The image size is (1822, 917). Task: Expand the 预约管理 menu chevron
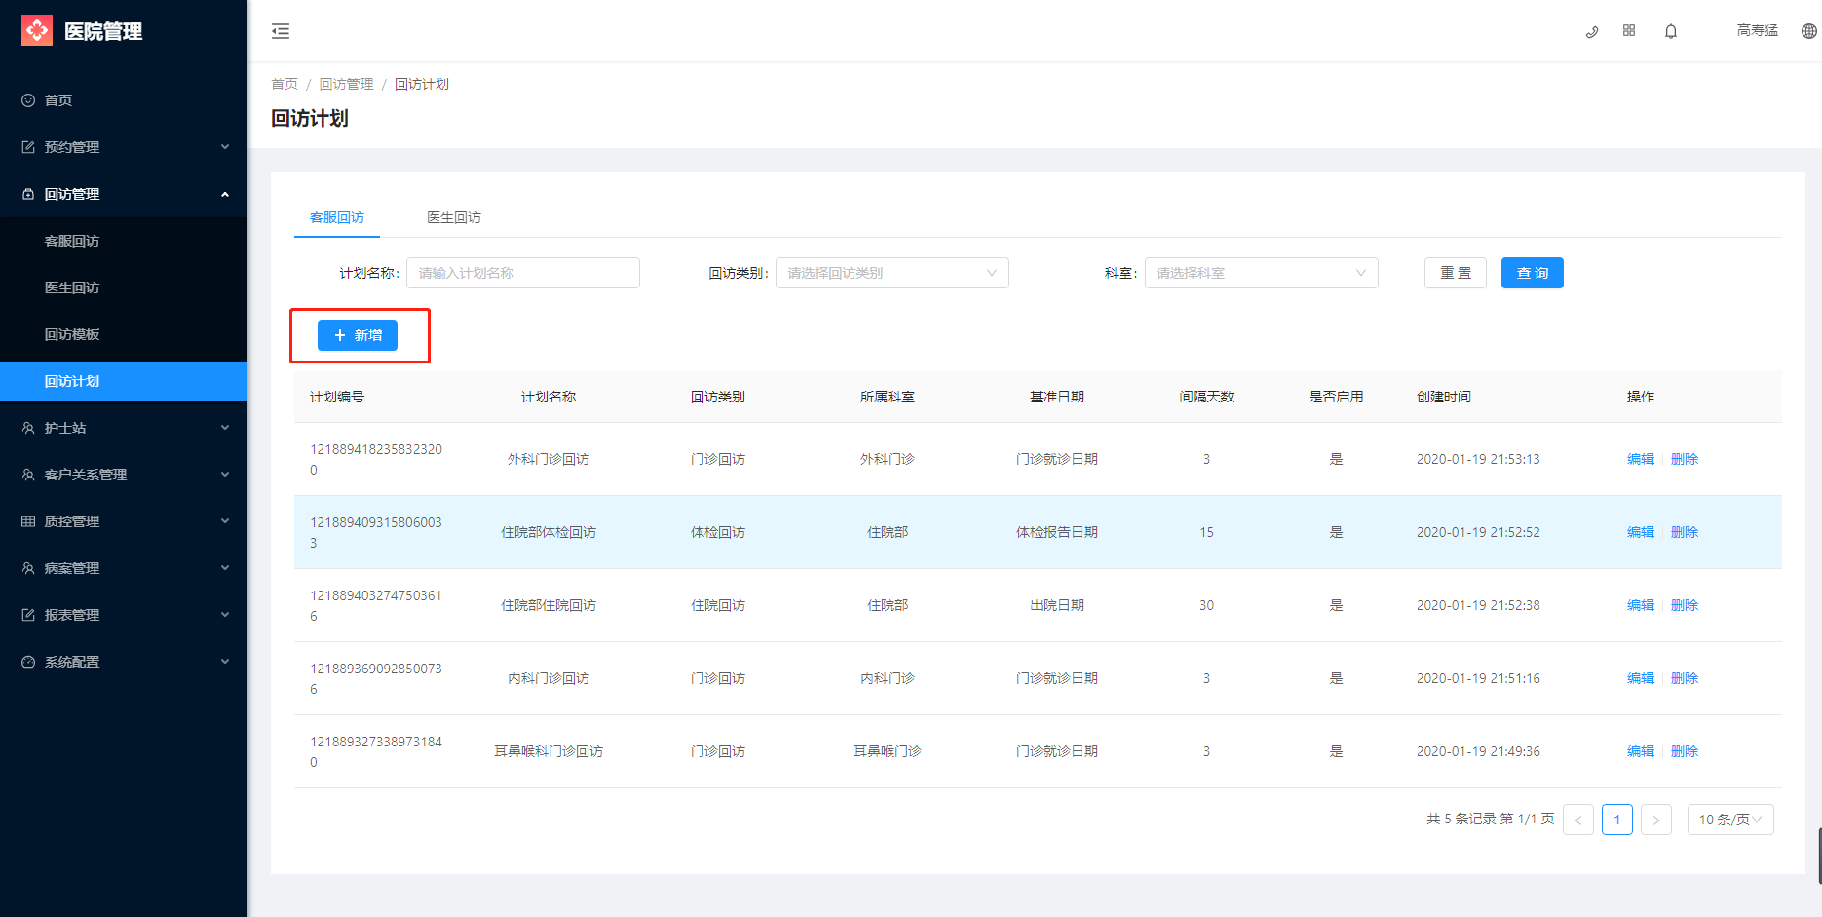(225, 147)
